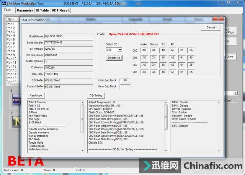245x175 pixels.
Task: Click the Initial Bad Block value field
Action: [x=125, y=81]
